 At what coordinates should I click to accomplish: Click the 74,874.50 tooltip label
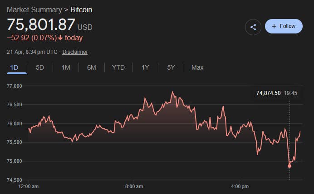tap(268, 93)
